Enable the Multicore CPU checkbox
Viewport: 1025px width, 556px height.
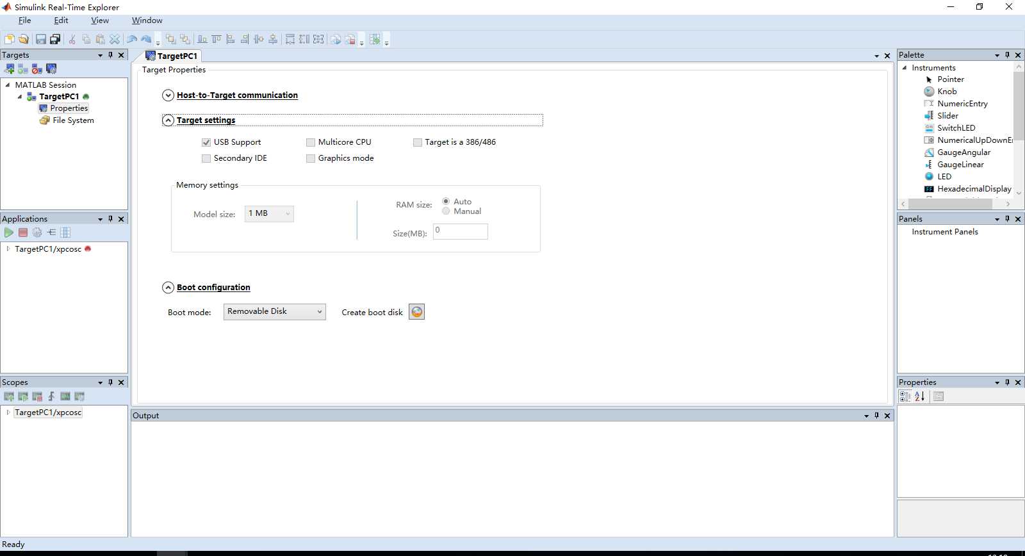tap(311, 142)
